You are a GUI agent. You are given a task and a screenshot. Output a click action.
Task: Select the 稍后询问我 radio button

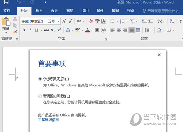pos(40,96)
